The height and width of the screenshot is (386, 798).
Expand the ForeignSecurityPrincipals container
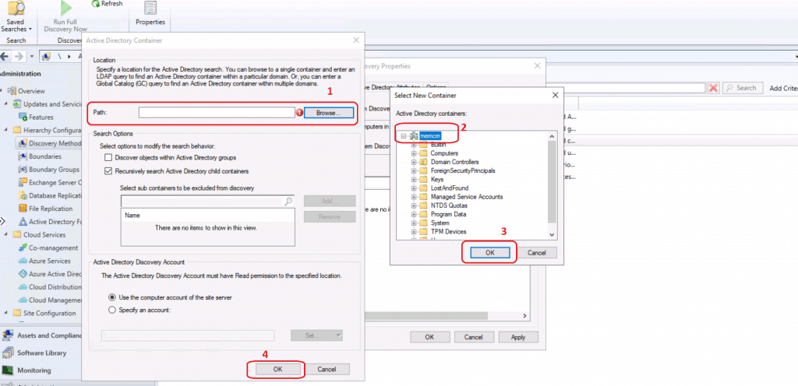[x=414, y=170]
